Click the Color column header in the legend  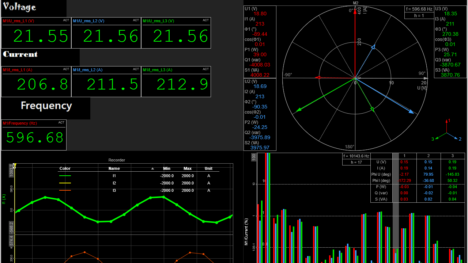(x=65, y=168)
